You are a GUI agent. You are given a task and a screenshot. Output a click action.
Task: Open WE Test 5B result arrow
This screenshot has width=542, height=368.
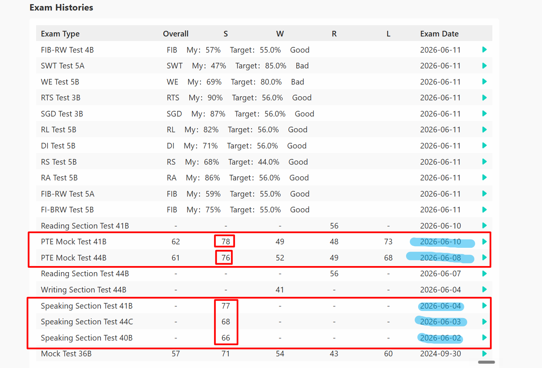484,82
